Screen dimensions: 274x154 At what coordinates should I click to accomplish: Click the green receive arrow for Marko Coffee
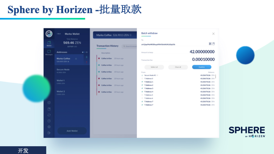point(86,57)
